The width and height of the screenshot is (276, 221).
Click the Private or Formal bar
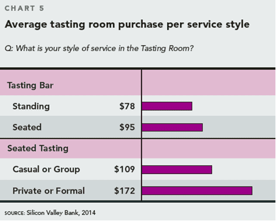click(x=197, y=191)
